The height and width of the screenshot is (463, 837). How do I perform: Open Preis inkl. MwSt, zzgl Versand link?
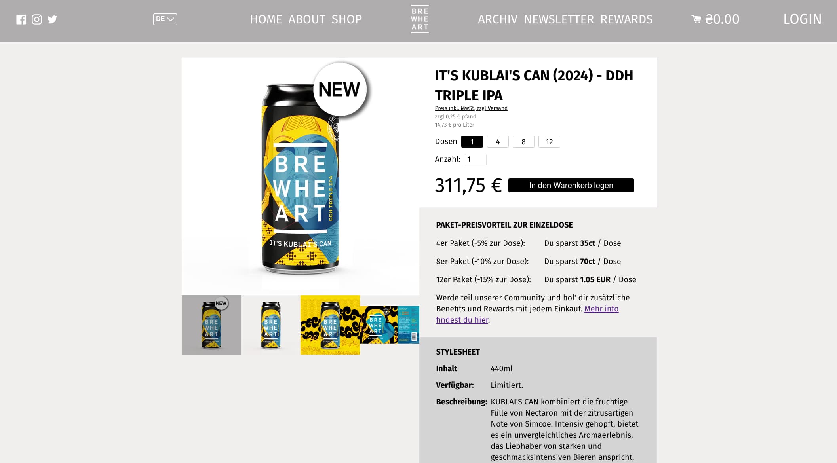[471, 108]
